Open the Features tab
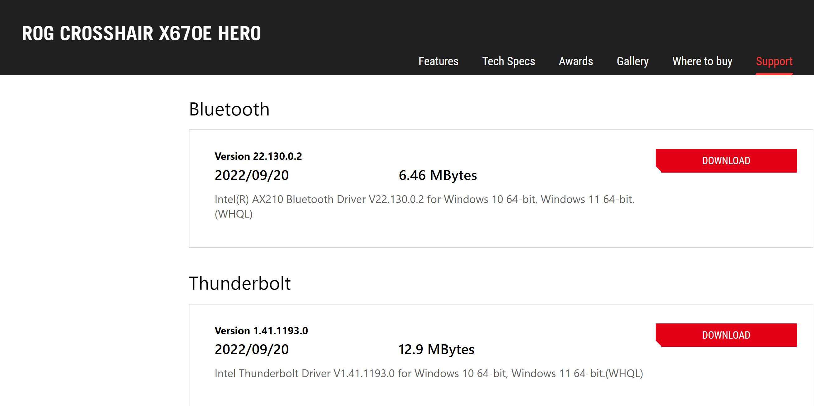The height and width of the screenshot is (406, 814). pos(438,61)
